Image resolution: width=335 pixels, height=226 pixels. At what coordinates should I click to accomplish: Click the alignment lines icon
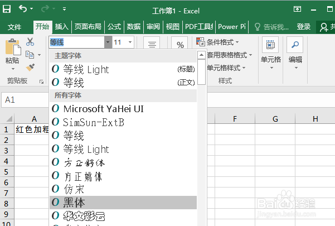click(152, 44)
